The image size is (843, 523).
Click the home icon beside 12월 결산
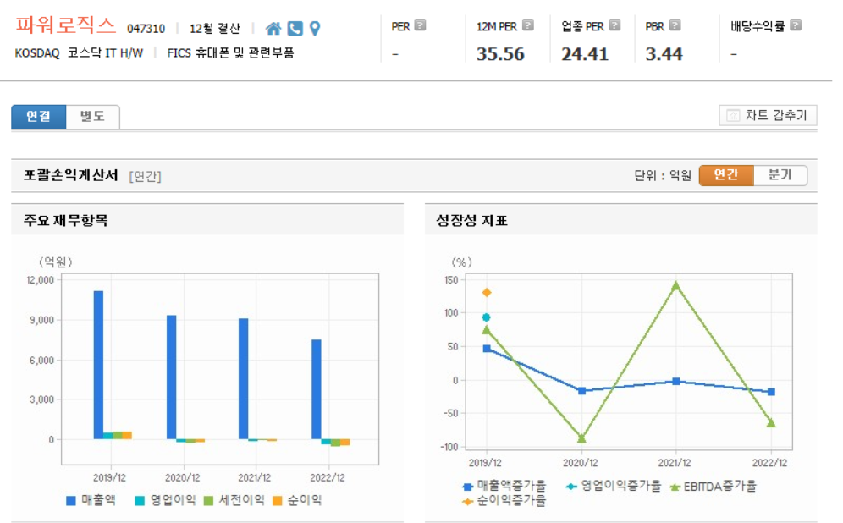pyautogui.click(x=273, y=28)
